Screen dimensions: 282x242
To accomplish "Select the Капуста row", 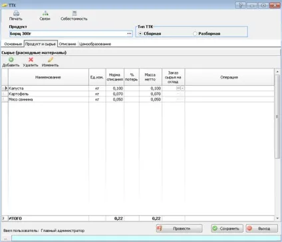I will coord(138,88).
